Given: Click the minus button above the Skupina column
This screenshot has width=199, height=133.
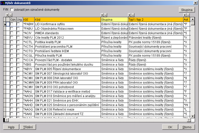Looking at the screenshot, I should (x=105, y=15).
